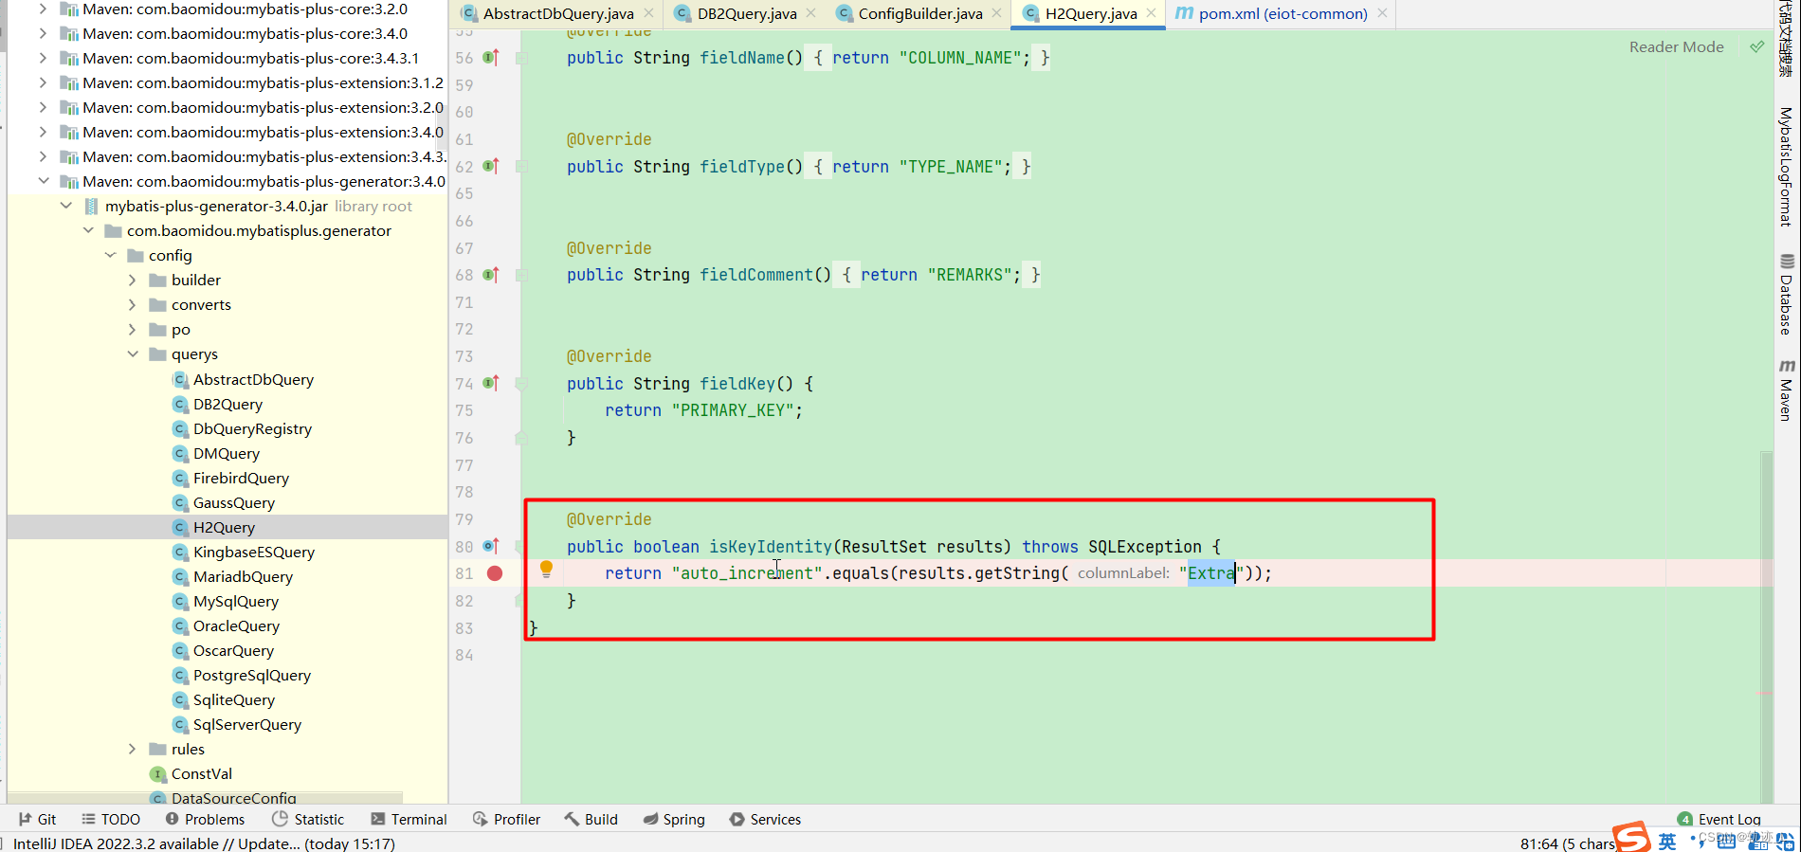Expand the po folder
The height and width of the screenshot is (852, 1801).
(x=133, y=329)
